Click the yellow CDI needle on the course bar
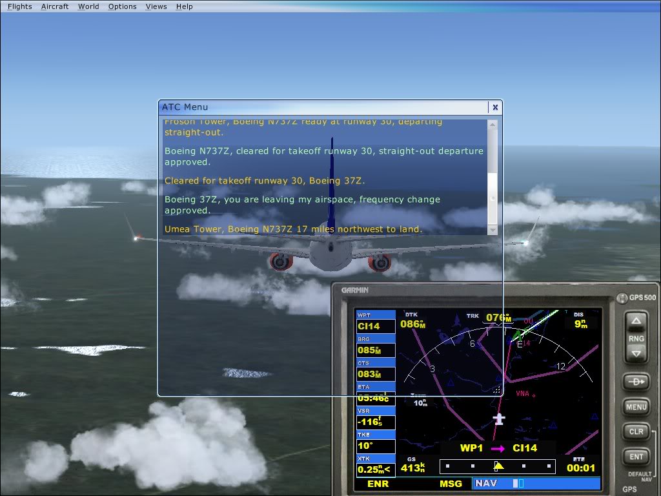This screenshot has height=496, width=661. pos(498,466)
